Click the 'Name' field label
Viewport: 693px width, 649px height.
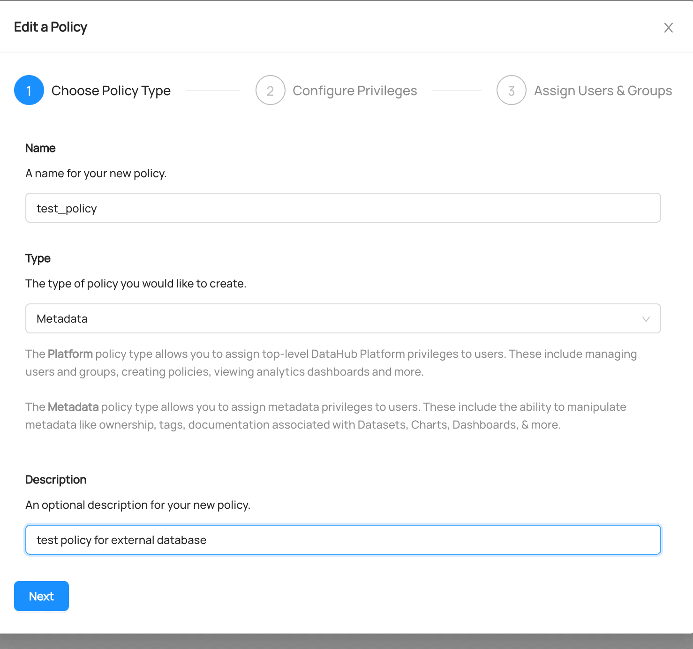point(40,148)
